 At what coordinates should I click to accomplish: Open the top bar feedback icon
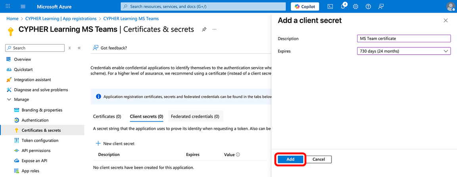pyautogui.click(x=381, y=6)
